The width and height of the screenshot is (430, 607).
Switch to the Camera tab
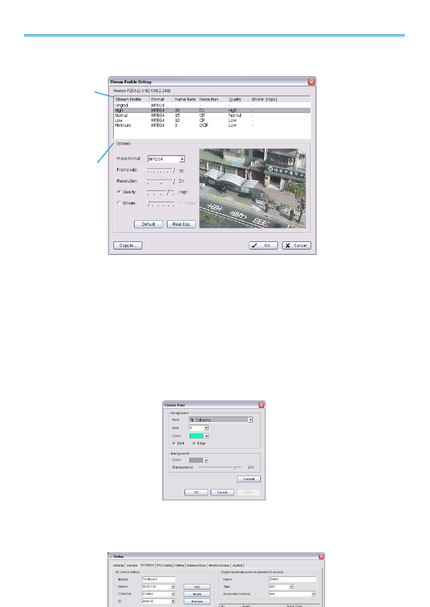[x=132, y=566]
